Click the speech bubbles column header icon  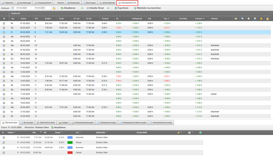[242, 18]
